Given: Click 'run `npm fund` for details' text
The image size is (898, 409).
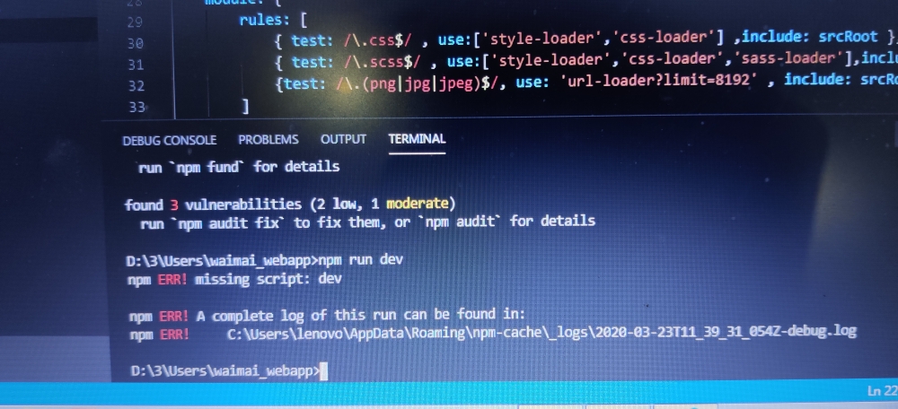Looking at the screenshot, I should pos(239,167).
